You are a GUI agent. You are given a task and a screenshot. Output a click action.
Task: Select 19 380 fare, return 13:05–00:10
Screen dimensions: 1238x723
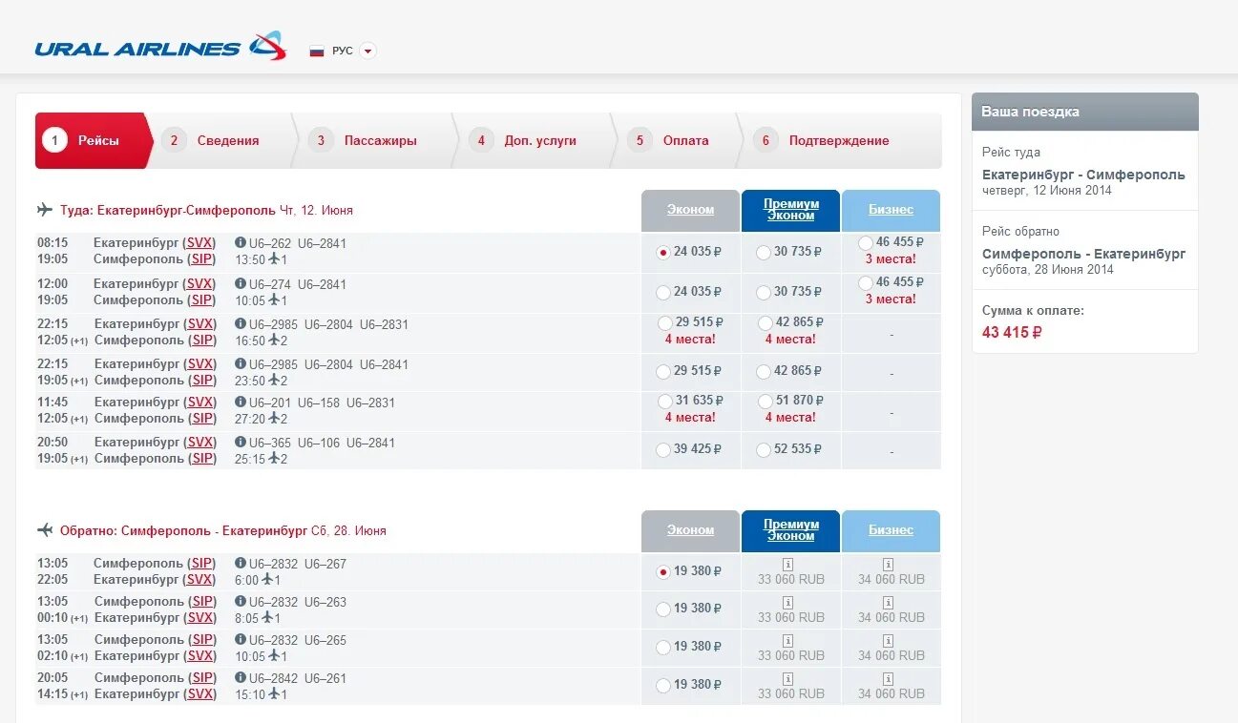tap(663, 609)
